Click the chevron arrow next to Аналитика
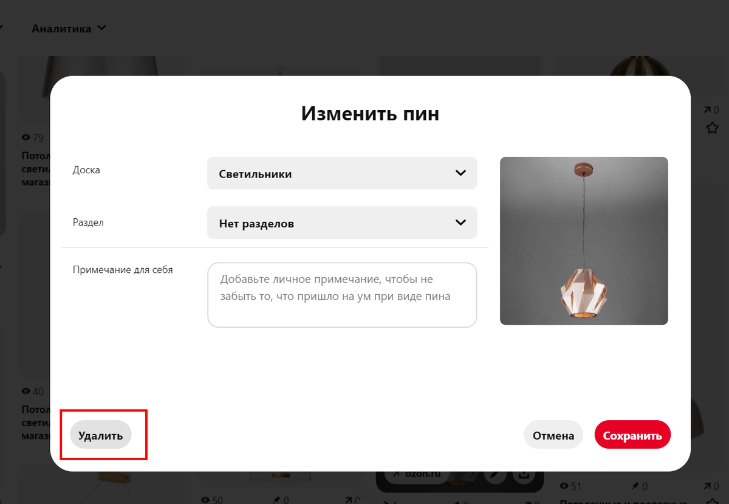Image resolution: width=729 pixels, height=504 pixels. [x=101, y=28]
